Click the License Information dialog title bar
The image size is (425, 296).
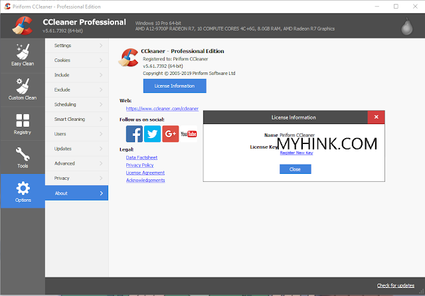[x=286, y=117]
